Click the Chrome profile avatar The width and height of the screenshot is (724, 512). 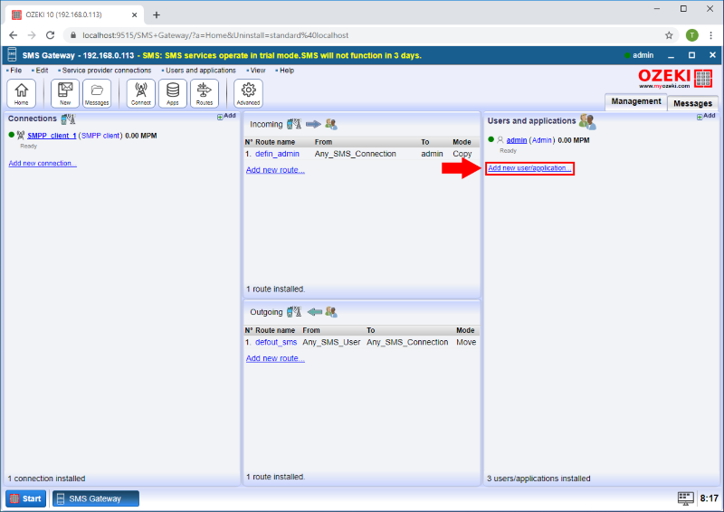tap(691, 35)
